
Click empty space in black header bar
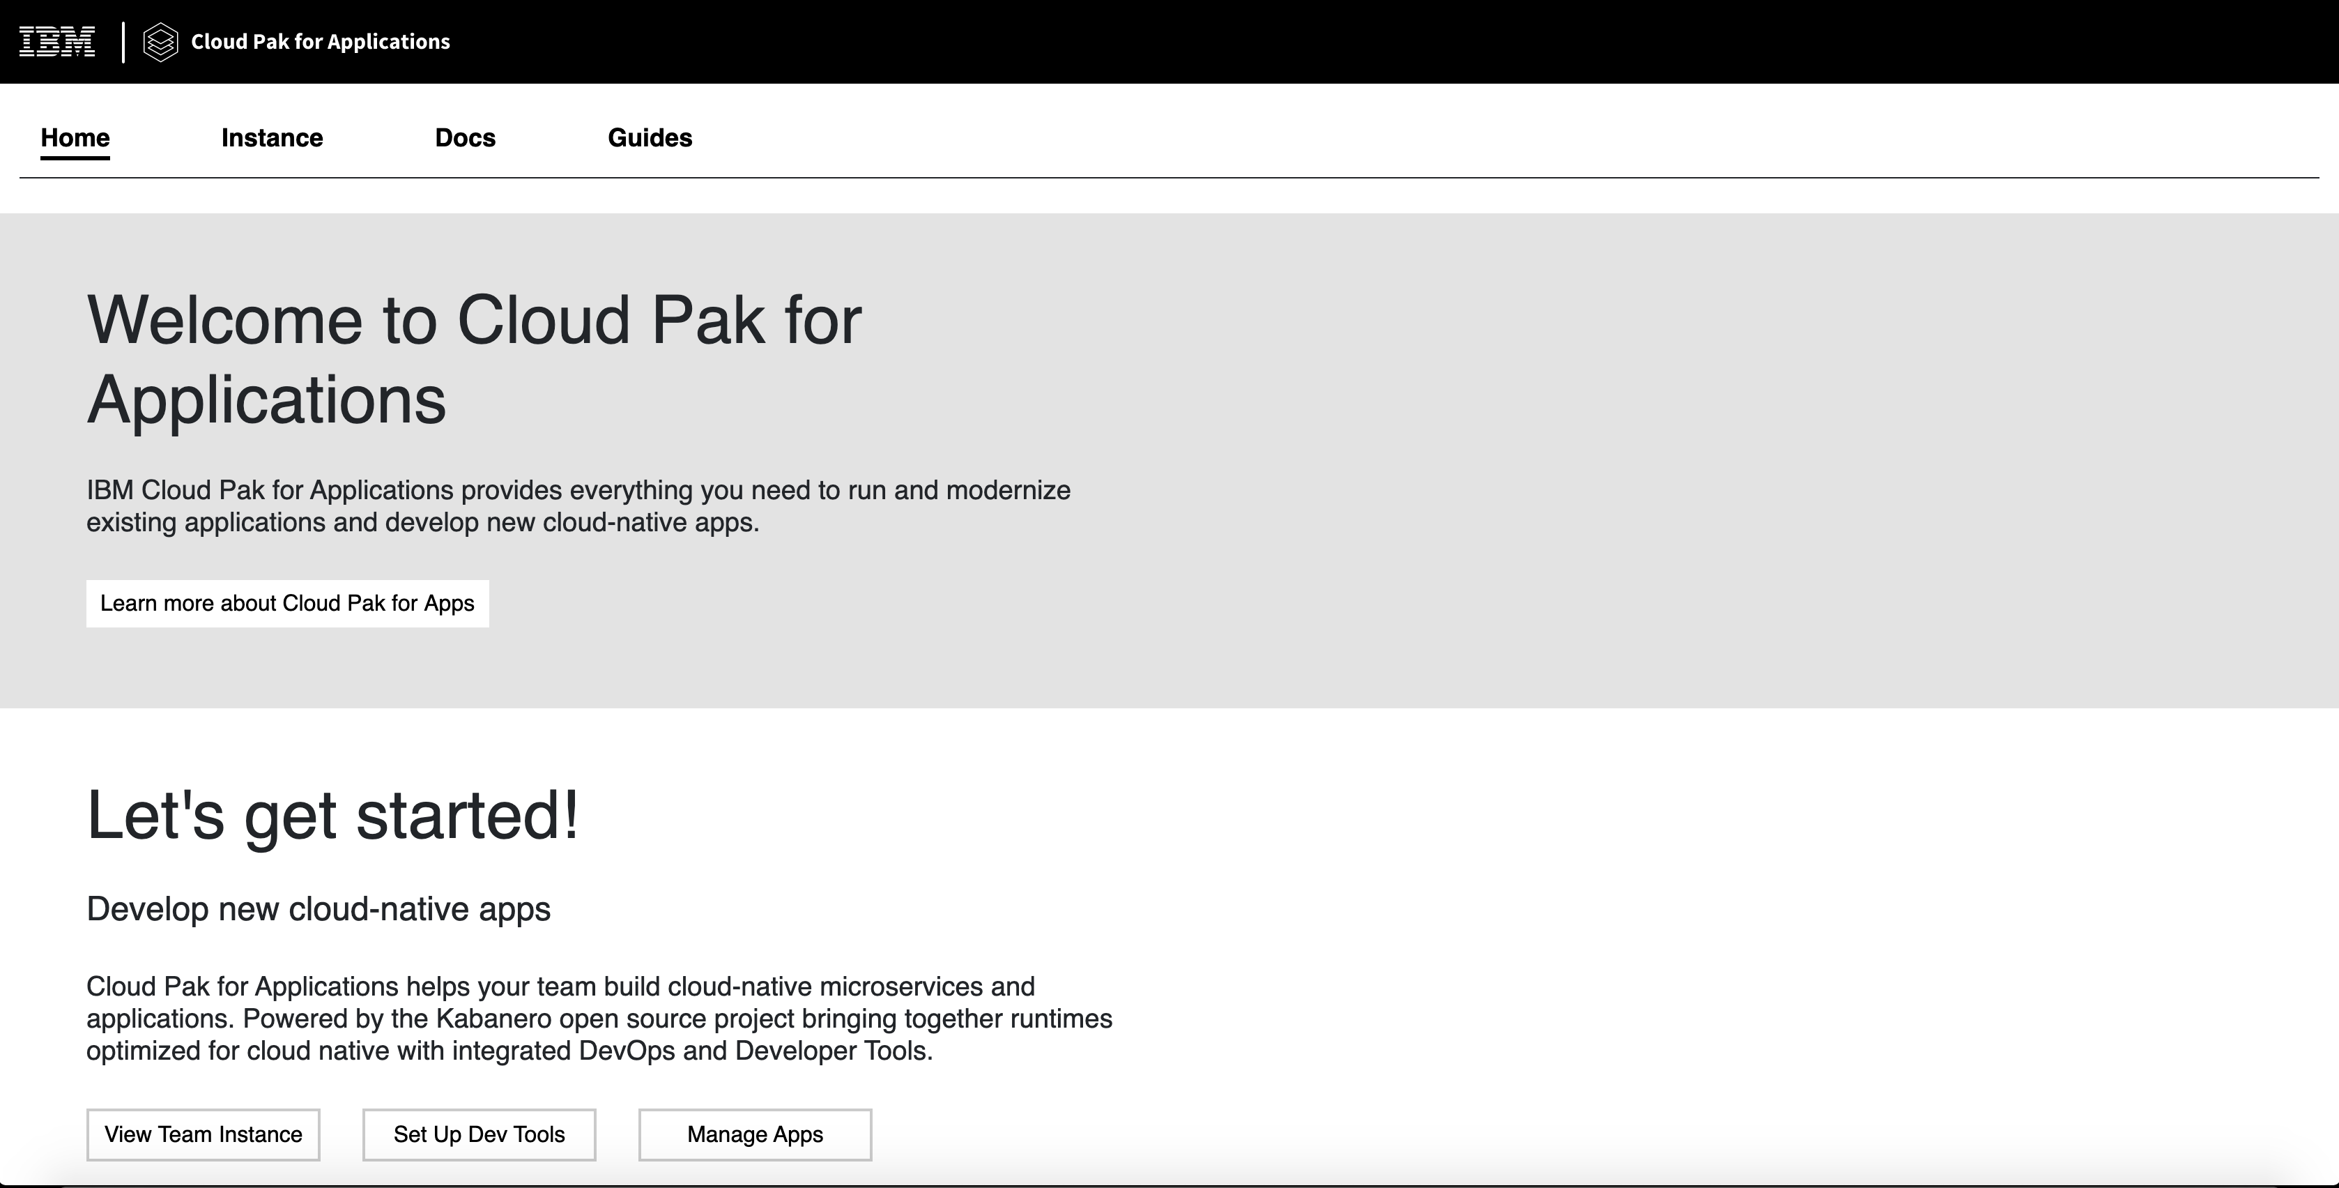1362,42
